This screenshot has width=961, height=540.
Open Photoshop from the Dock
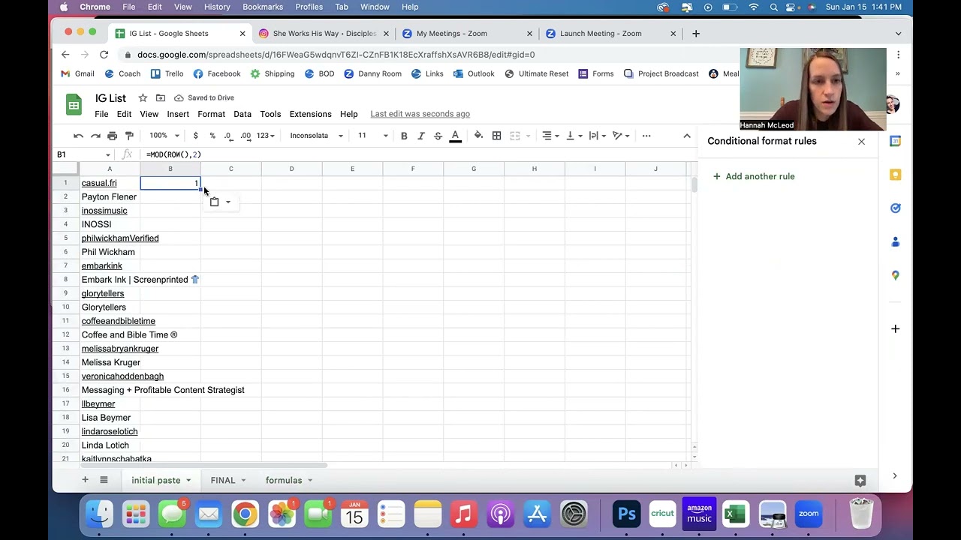click(x=626, y=514)
